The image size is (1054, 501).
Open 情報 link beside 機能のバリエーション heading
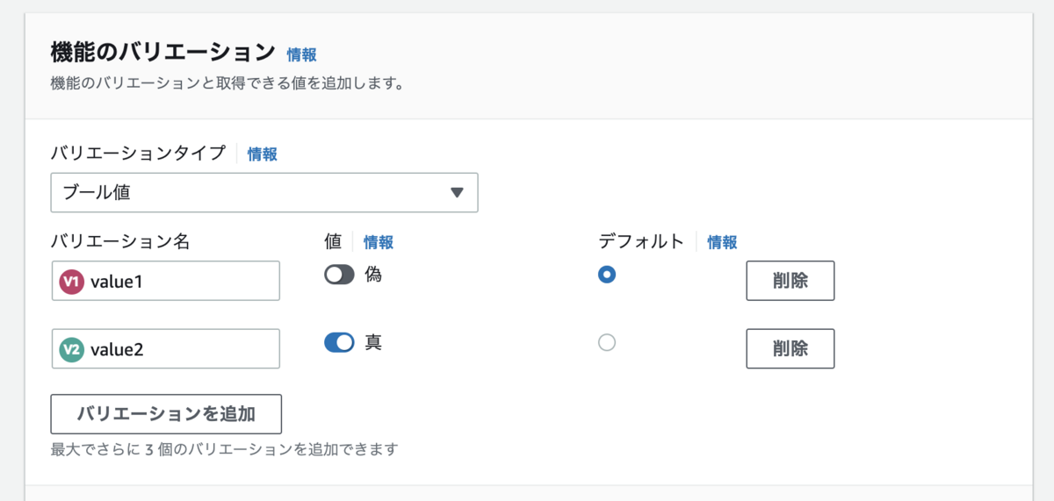301,54
